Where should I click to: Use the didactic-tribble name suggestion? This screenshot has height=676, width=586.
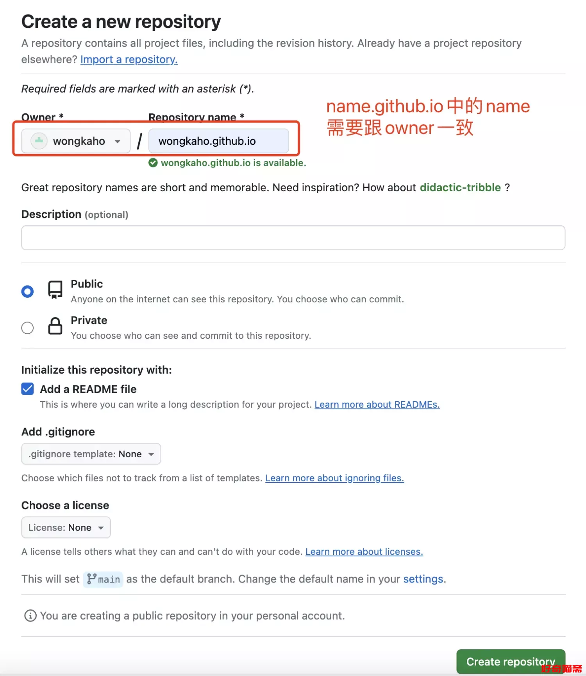click(x=460, y=188)
